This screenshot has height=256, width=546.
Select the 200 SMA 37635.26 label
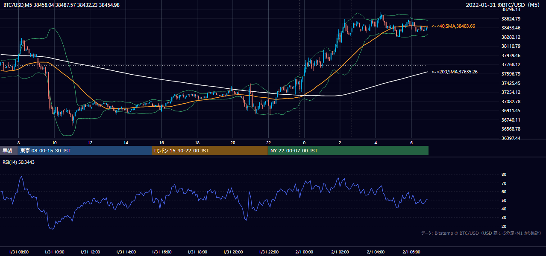(x=455, y=72)
